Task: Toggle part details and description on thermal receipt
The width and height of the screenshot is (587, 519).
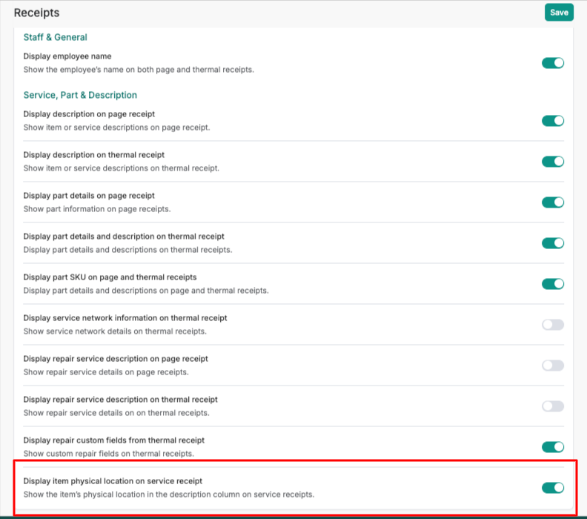Action: [553, 243]
